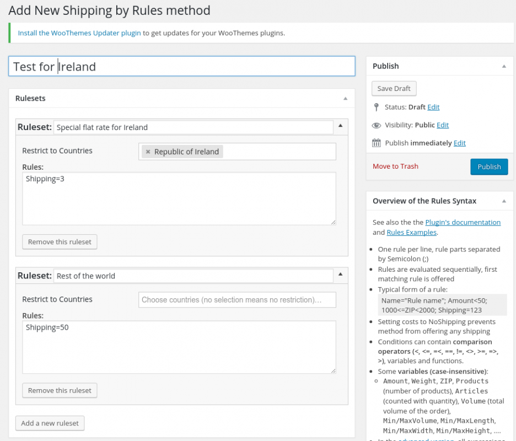
Task: Edit the Public visibility setting
Action: [443, 125]
